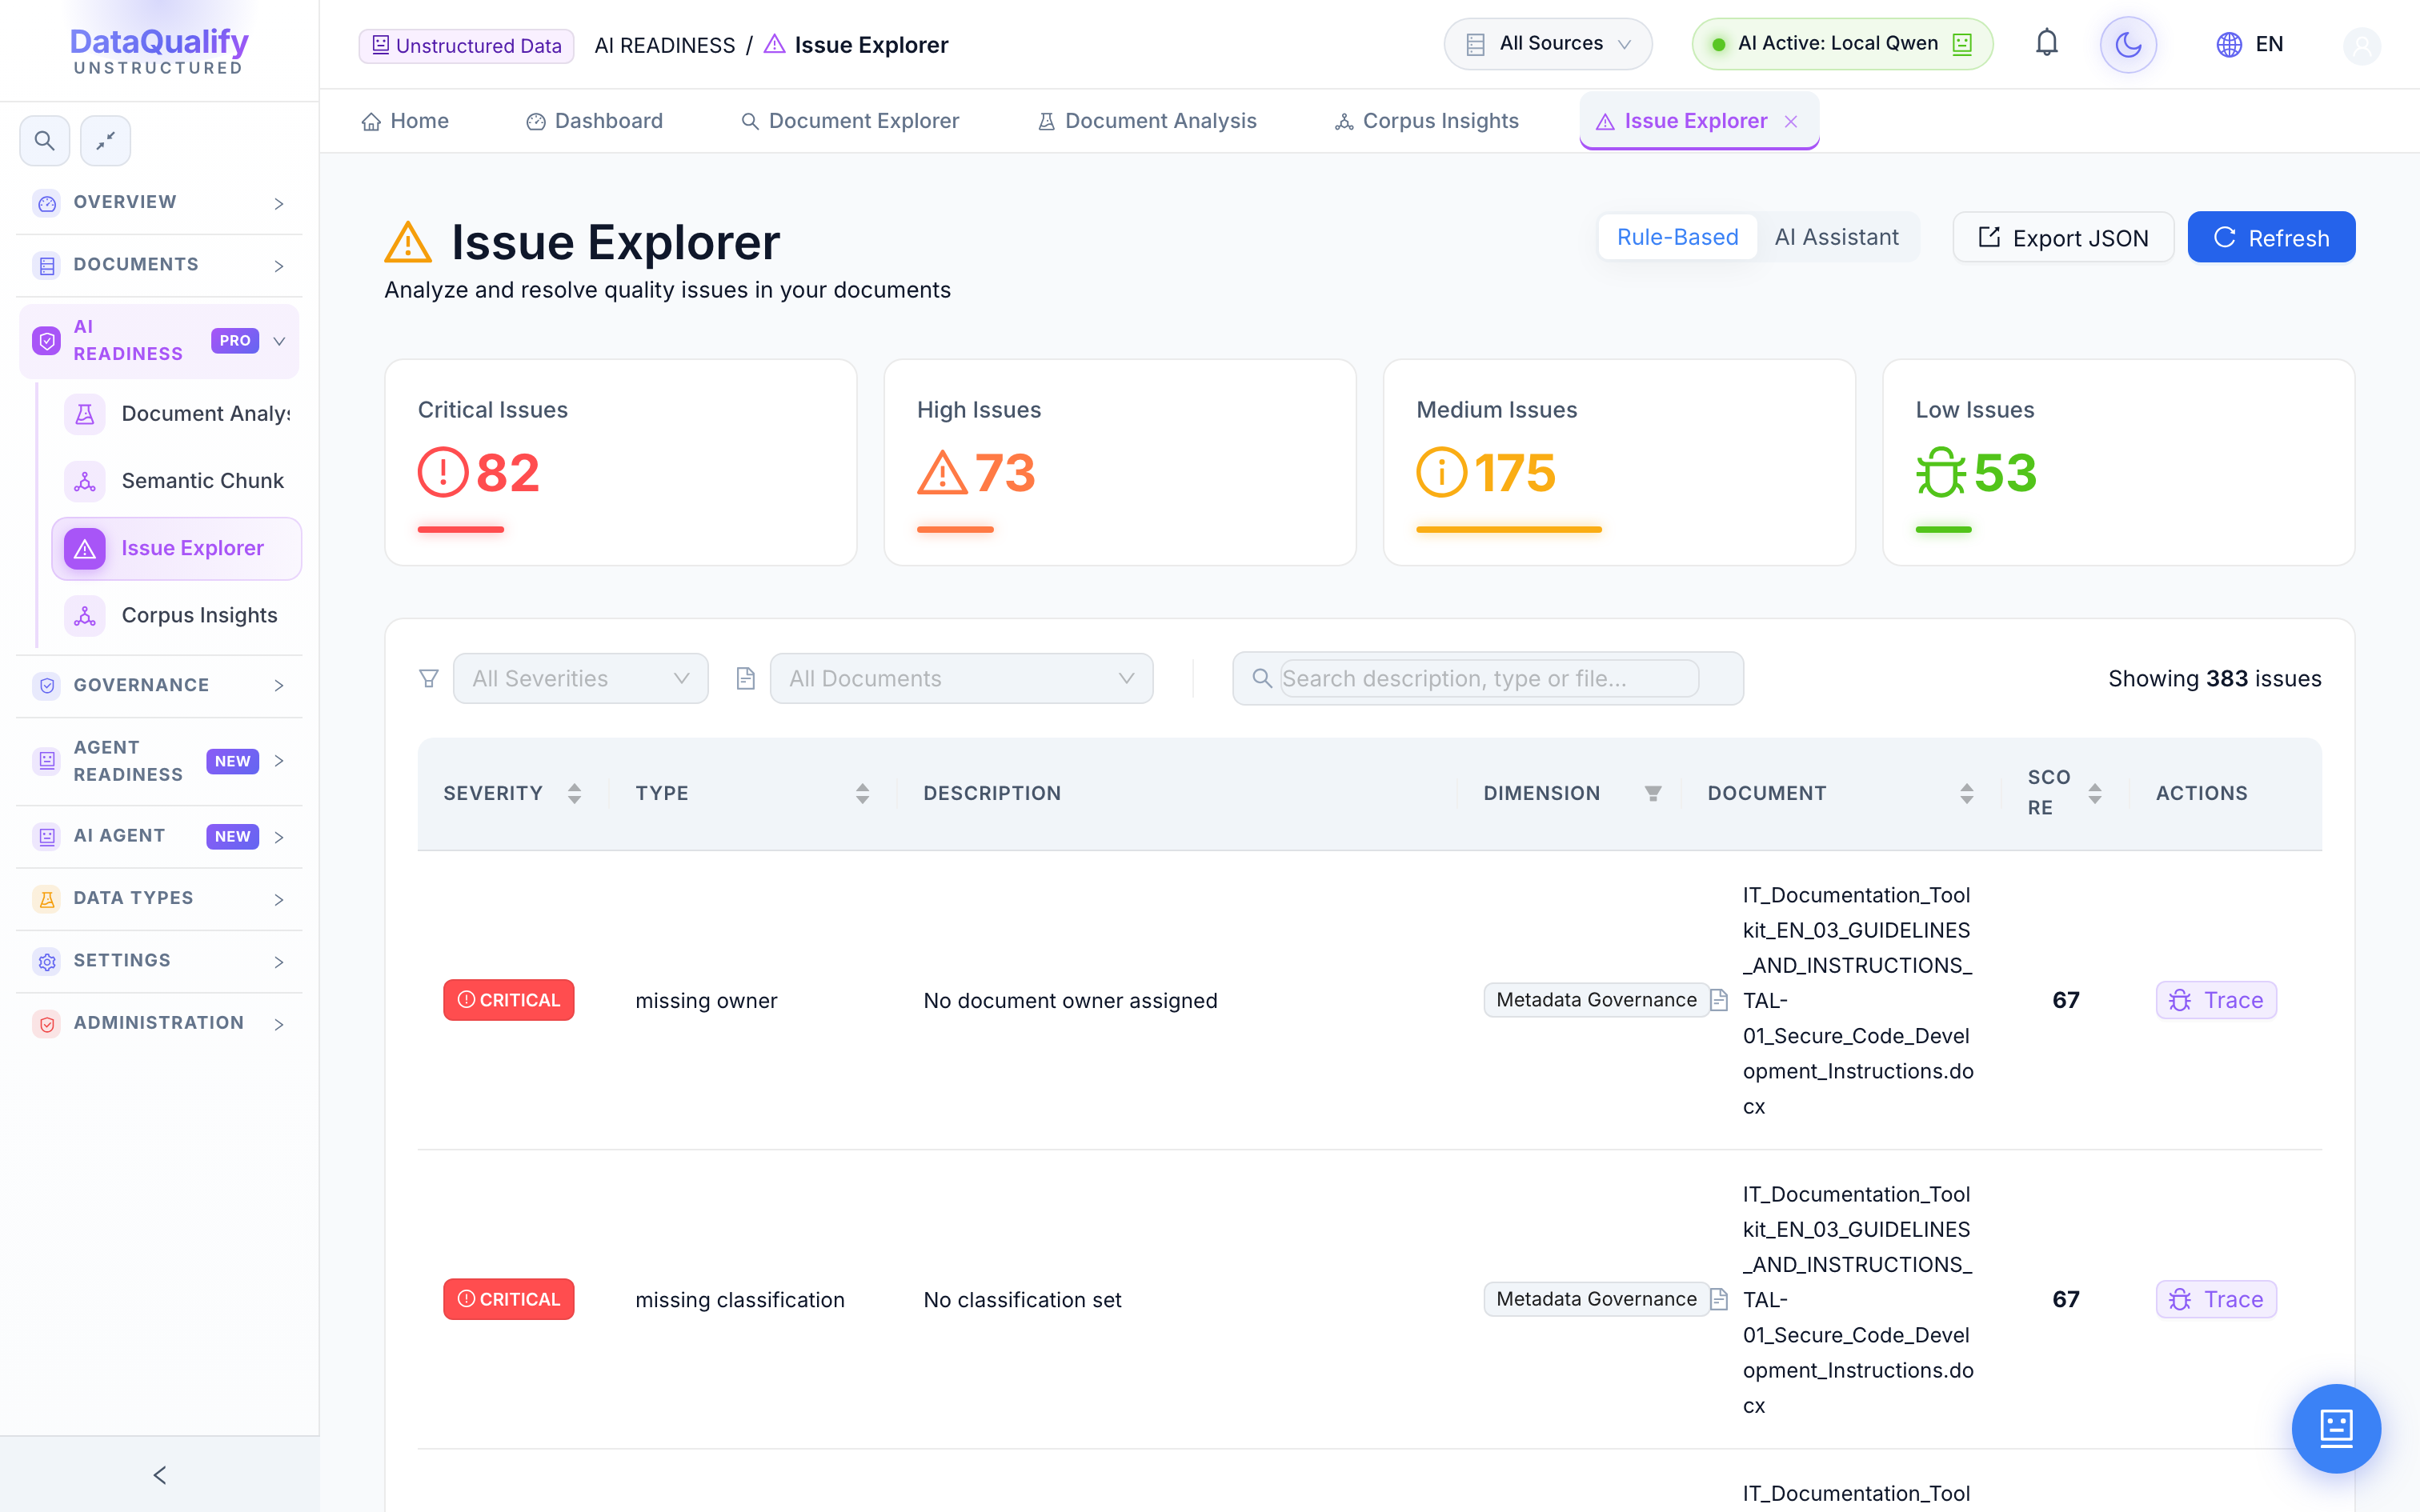Expand the AI Agent sidebar section
Image resolution: width=2420 pixels, height=1512 pixels.
[x=160, y=836]
